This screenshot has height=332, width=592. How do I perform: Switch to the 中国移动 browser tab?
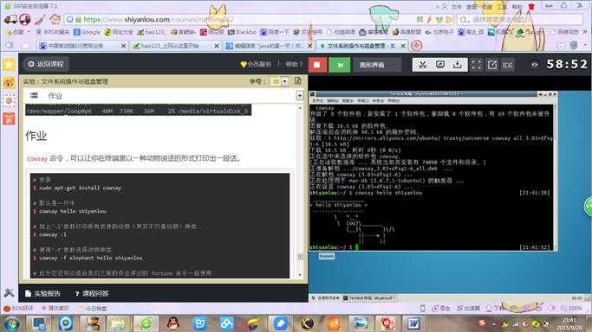point(82,46)
